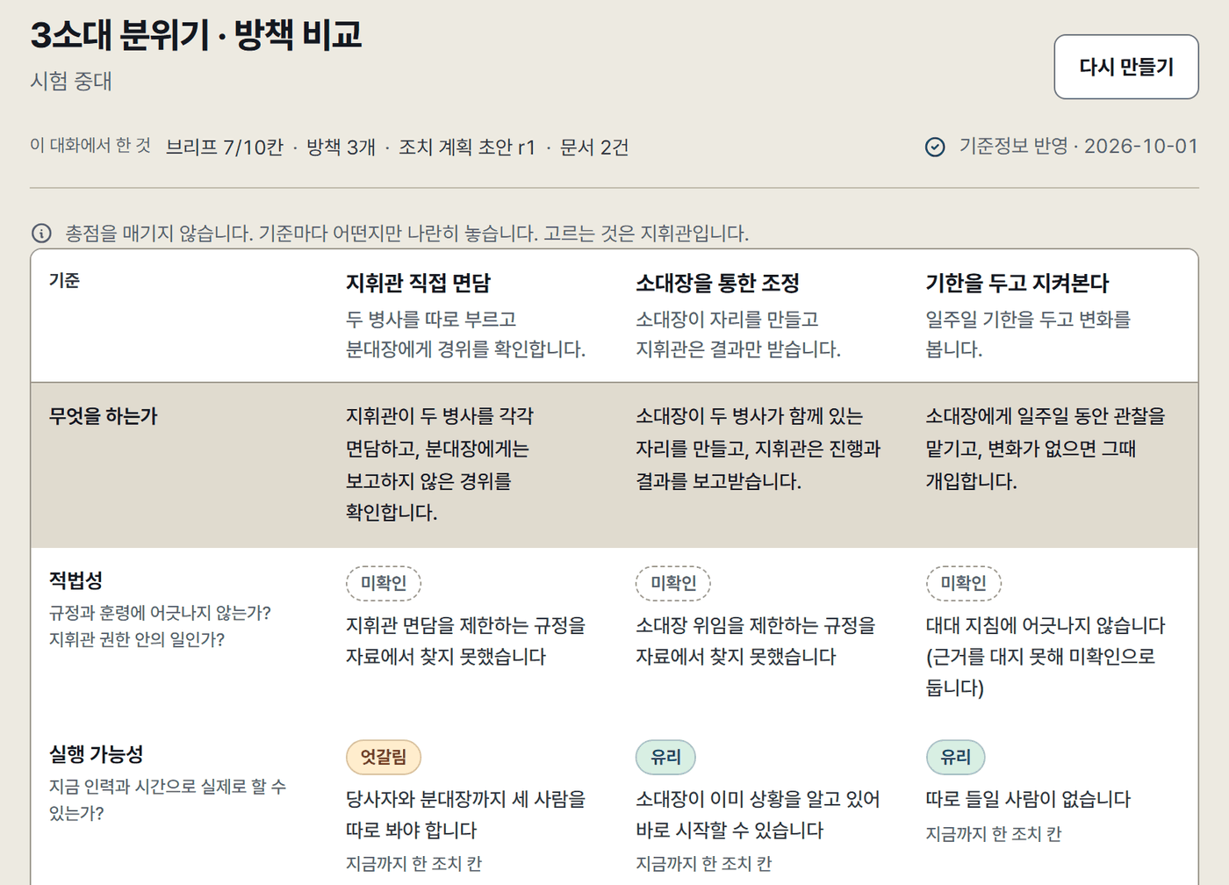Click description 소대장이 자리를 만들고
Image resolution: width=1229 pixels, height=885 pixels.
[x=727, y=320]
